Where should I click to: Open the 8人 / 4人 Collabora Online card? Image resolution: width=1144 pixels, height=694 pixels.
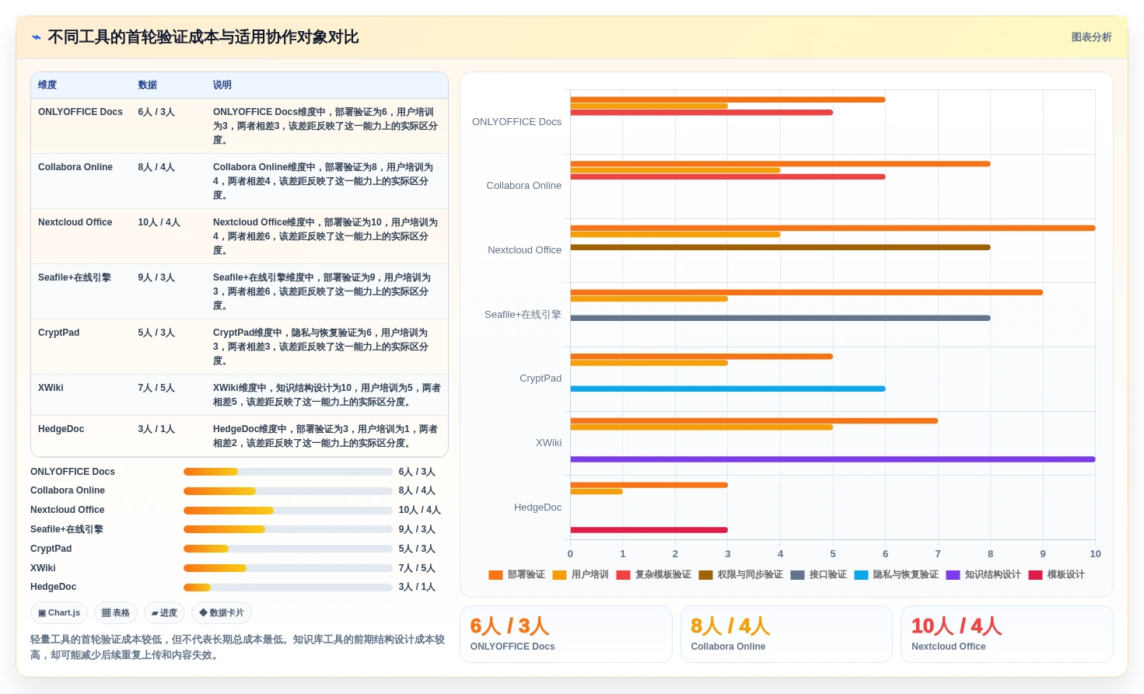(786, 634)
